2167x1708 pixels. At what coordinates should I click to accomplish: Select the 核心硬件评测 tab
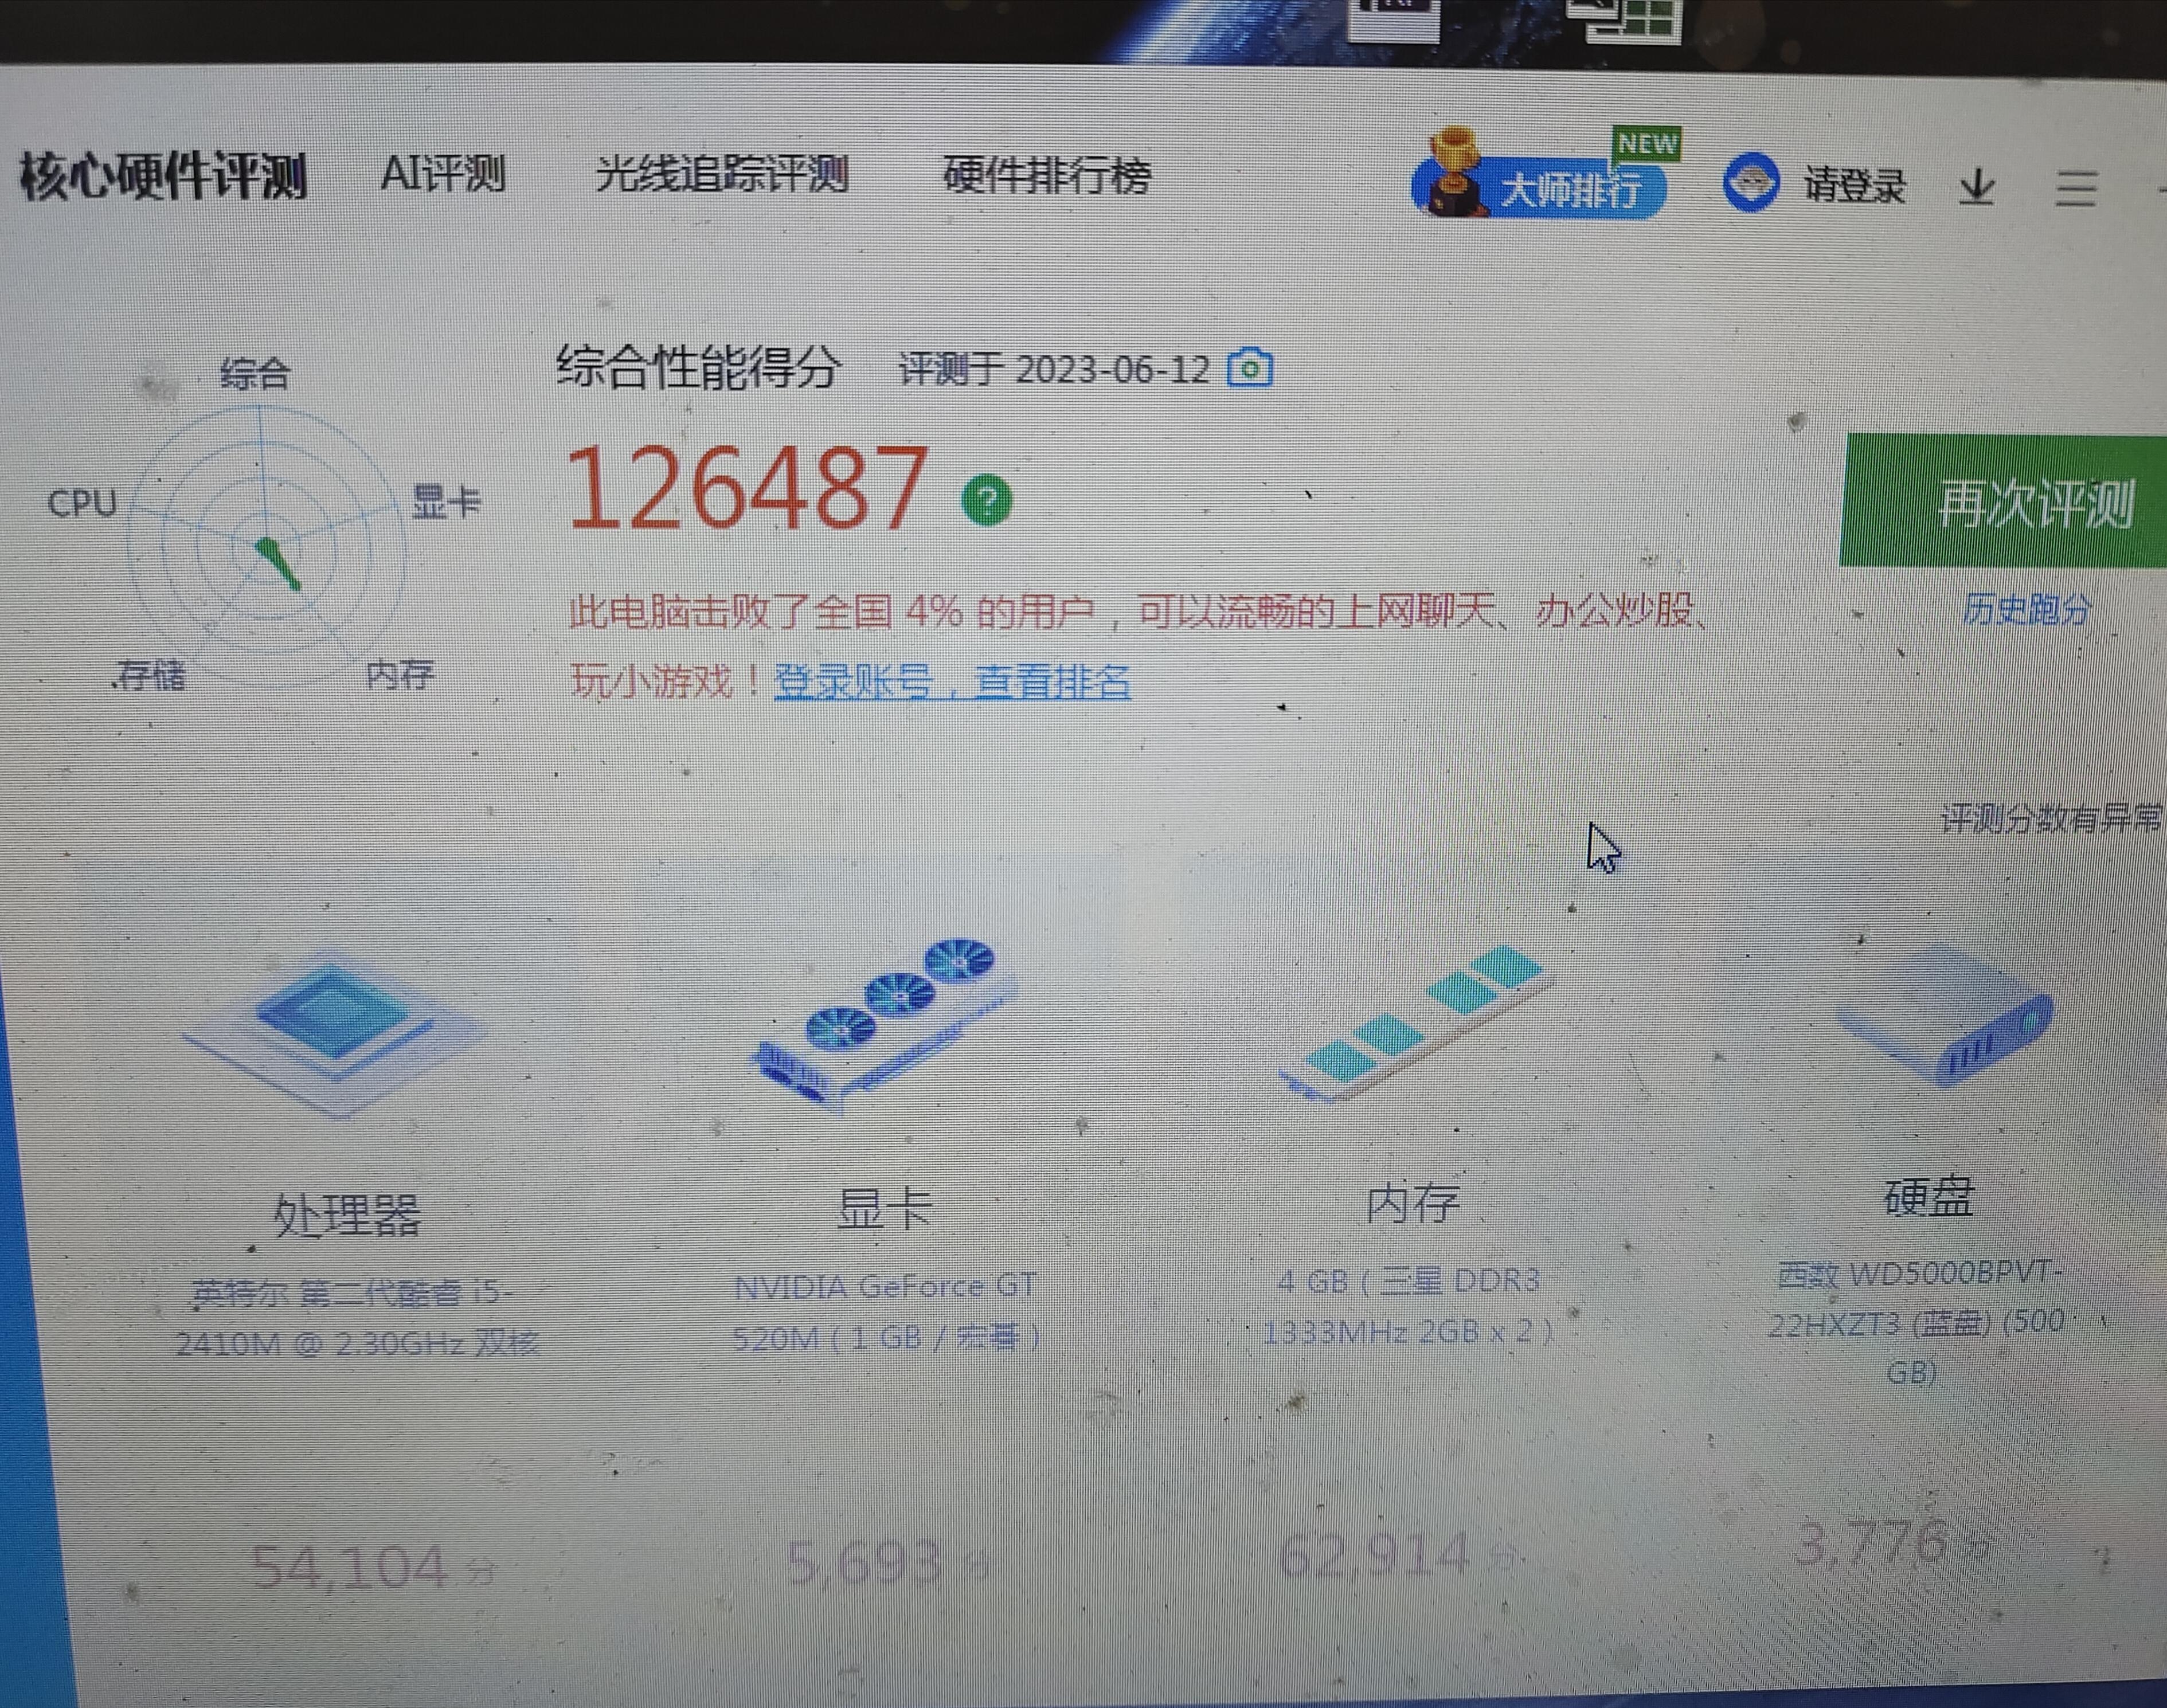[x=163, y=176]
